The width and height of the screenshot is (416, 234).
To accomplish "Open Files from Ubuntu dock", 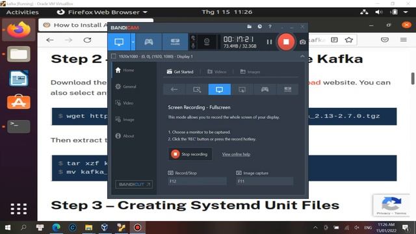I will pyautogui.click(x=19, y=54).
